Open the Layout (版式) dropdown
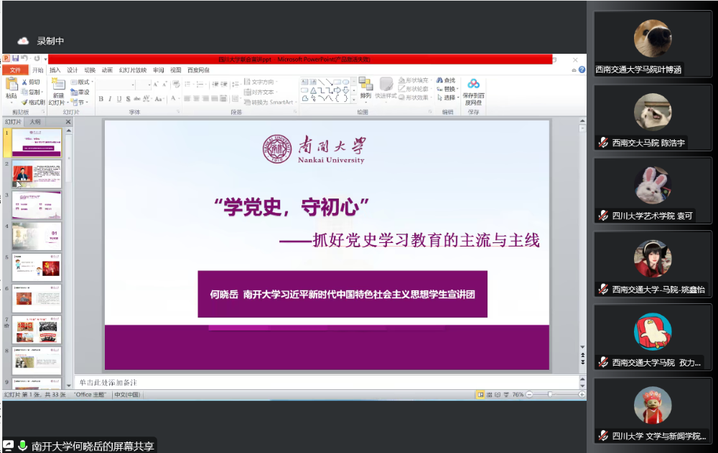The height and width of the screenshot is (453, 718). [82, 82]
